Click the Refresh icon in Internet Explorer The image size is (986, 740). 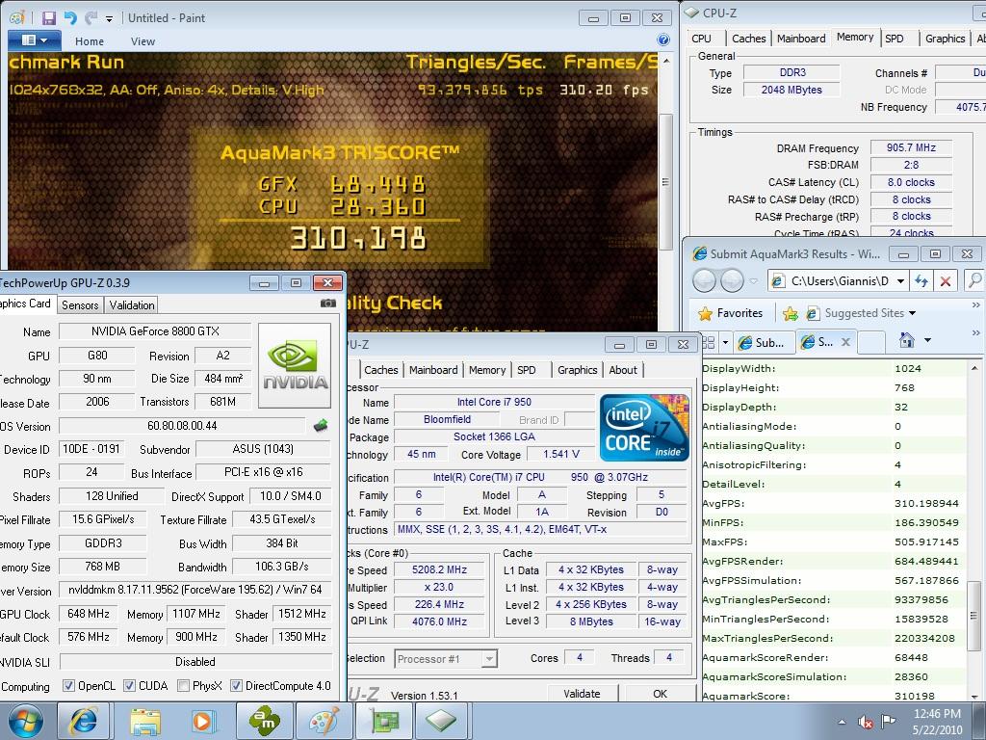click(921, 281)
